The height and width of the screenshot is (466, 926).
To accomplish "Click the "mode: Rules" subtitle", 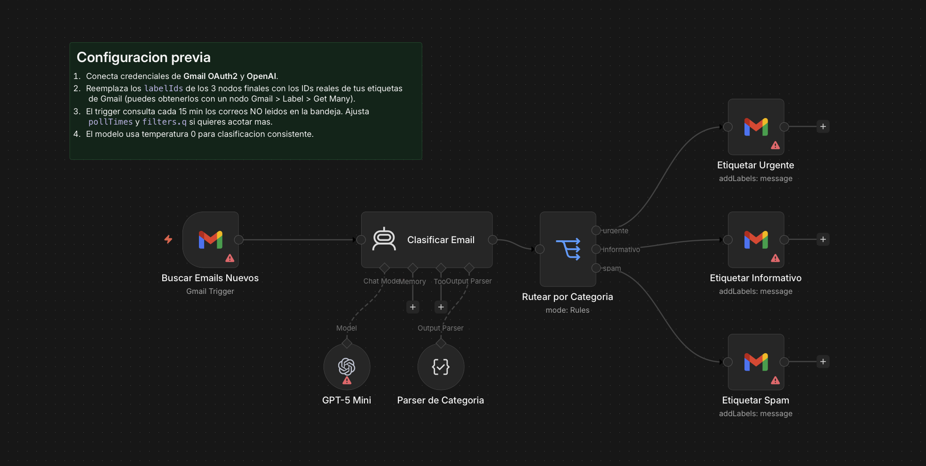I will click(x=568, y=310).
